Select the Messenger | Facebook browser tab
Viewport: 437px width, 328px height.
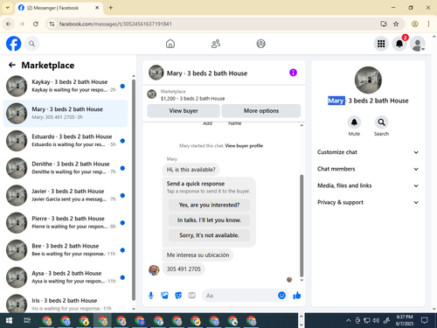click(59, 8)
